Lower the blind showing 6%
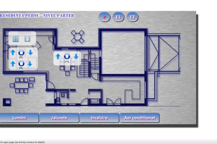Image resolution: width=217 pixels, height=144 pixels. pos(30,64)
